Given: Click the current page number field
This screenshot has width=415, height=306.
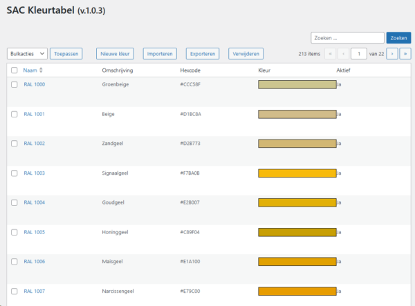Looking at the screenshot, I should [358, 53].
